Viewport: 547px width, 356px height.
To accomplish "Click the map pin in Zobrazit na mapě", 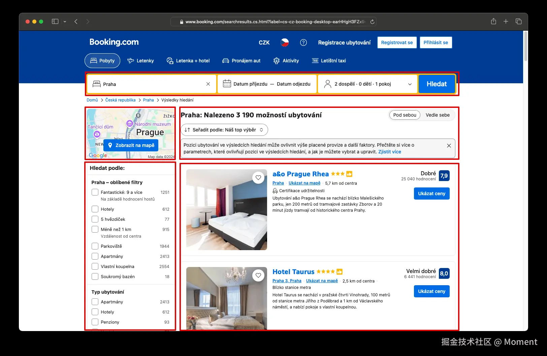I will (x=110, y=145).
